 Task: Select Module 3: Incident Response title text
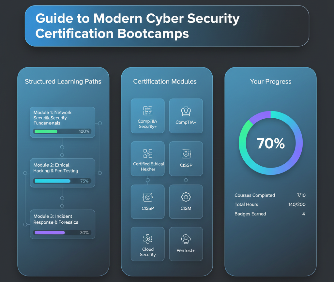56,219
